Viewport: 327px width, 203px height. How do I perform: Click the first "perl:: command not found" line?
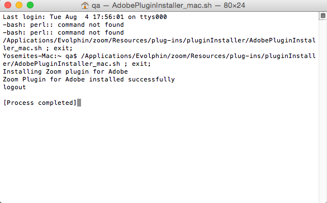[63, 25]
